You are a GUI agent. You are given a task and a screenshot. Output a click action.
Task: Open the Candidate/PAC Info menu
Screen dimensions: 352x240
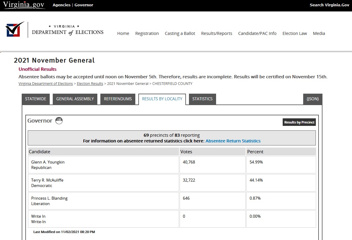click(x=257, y=33)
